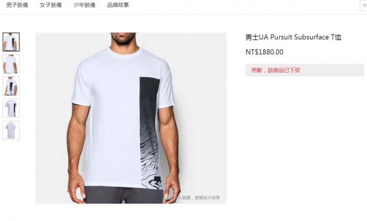Click the 抱歉，該商品已下架 notice banner
Screen dimensions: 367x221
click(304, 70)
